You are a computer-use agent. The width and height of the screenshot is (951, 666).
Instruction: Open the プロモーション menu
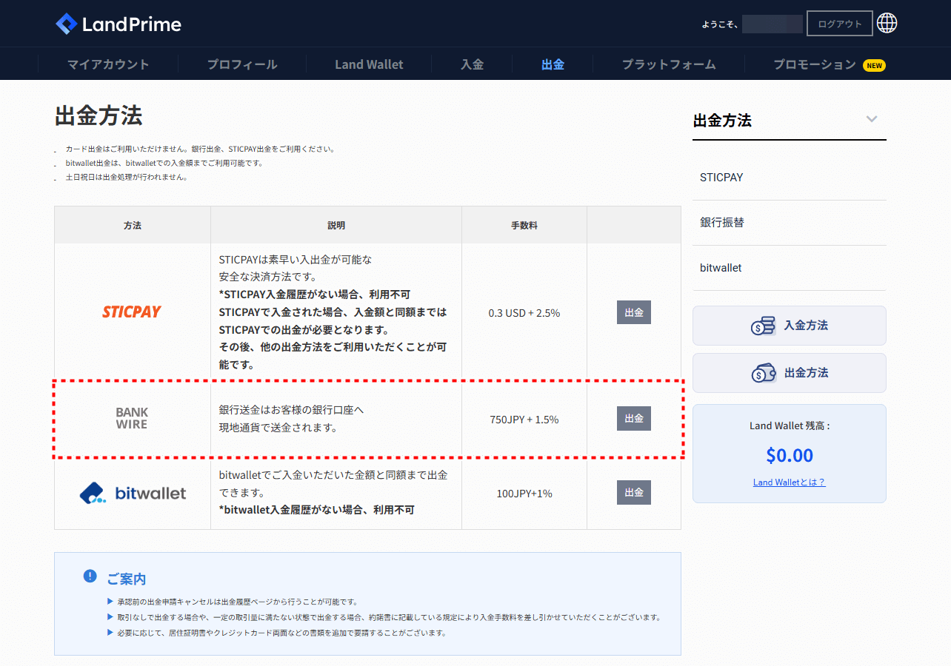click(815, 64)
